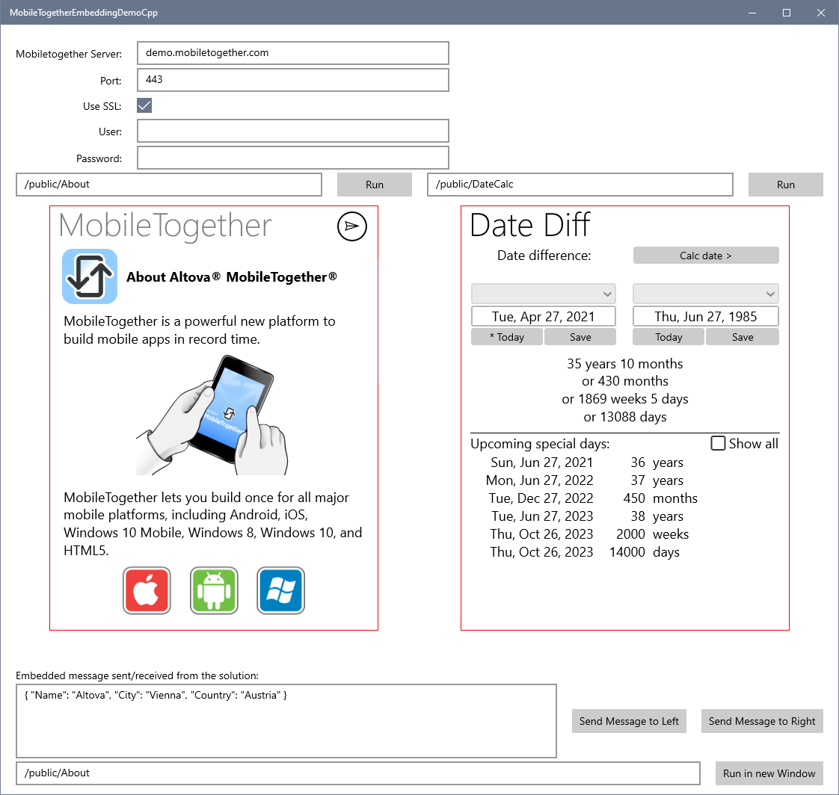
Task: Run the /public/About solution
Action: coord(374,185)
